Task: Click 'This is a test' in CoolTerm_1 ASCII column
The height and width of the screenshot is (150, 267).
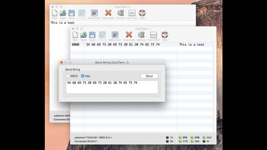Action: (x=192, y=44)
